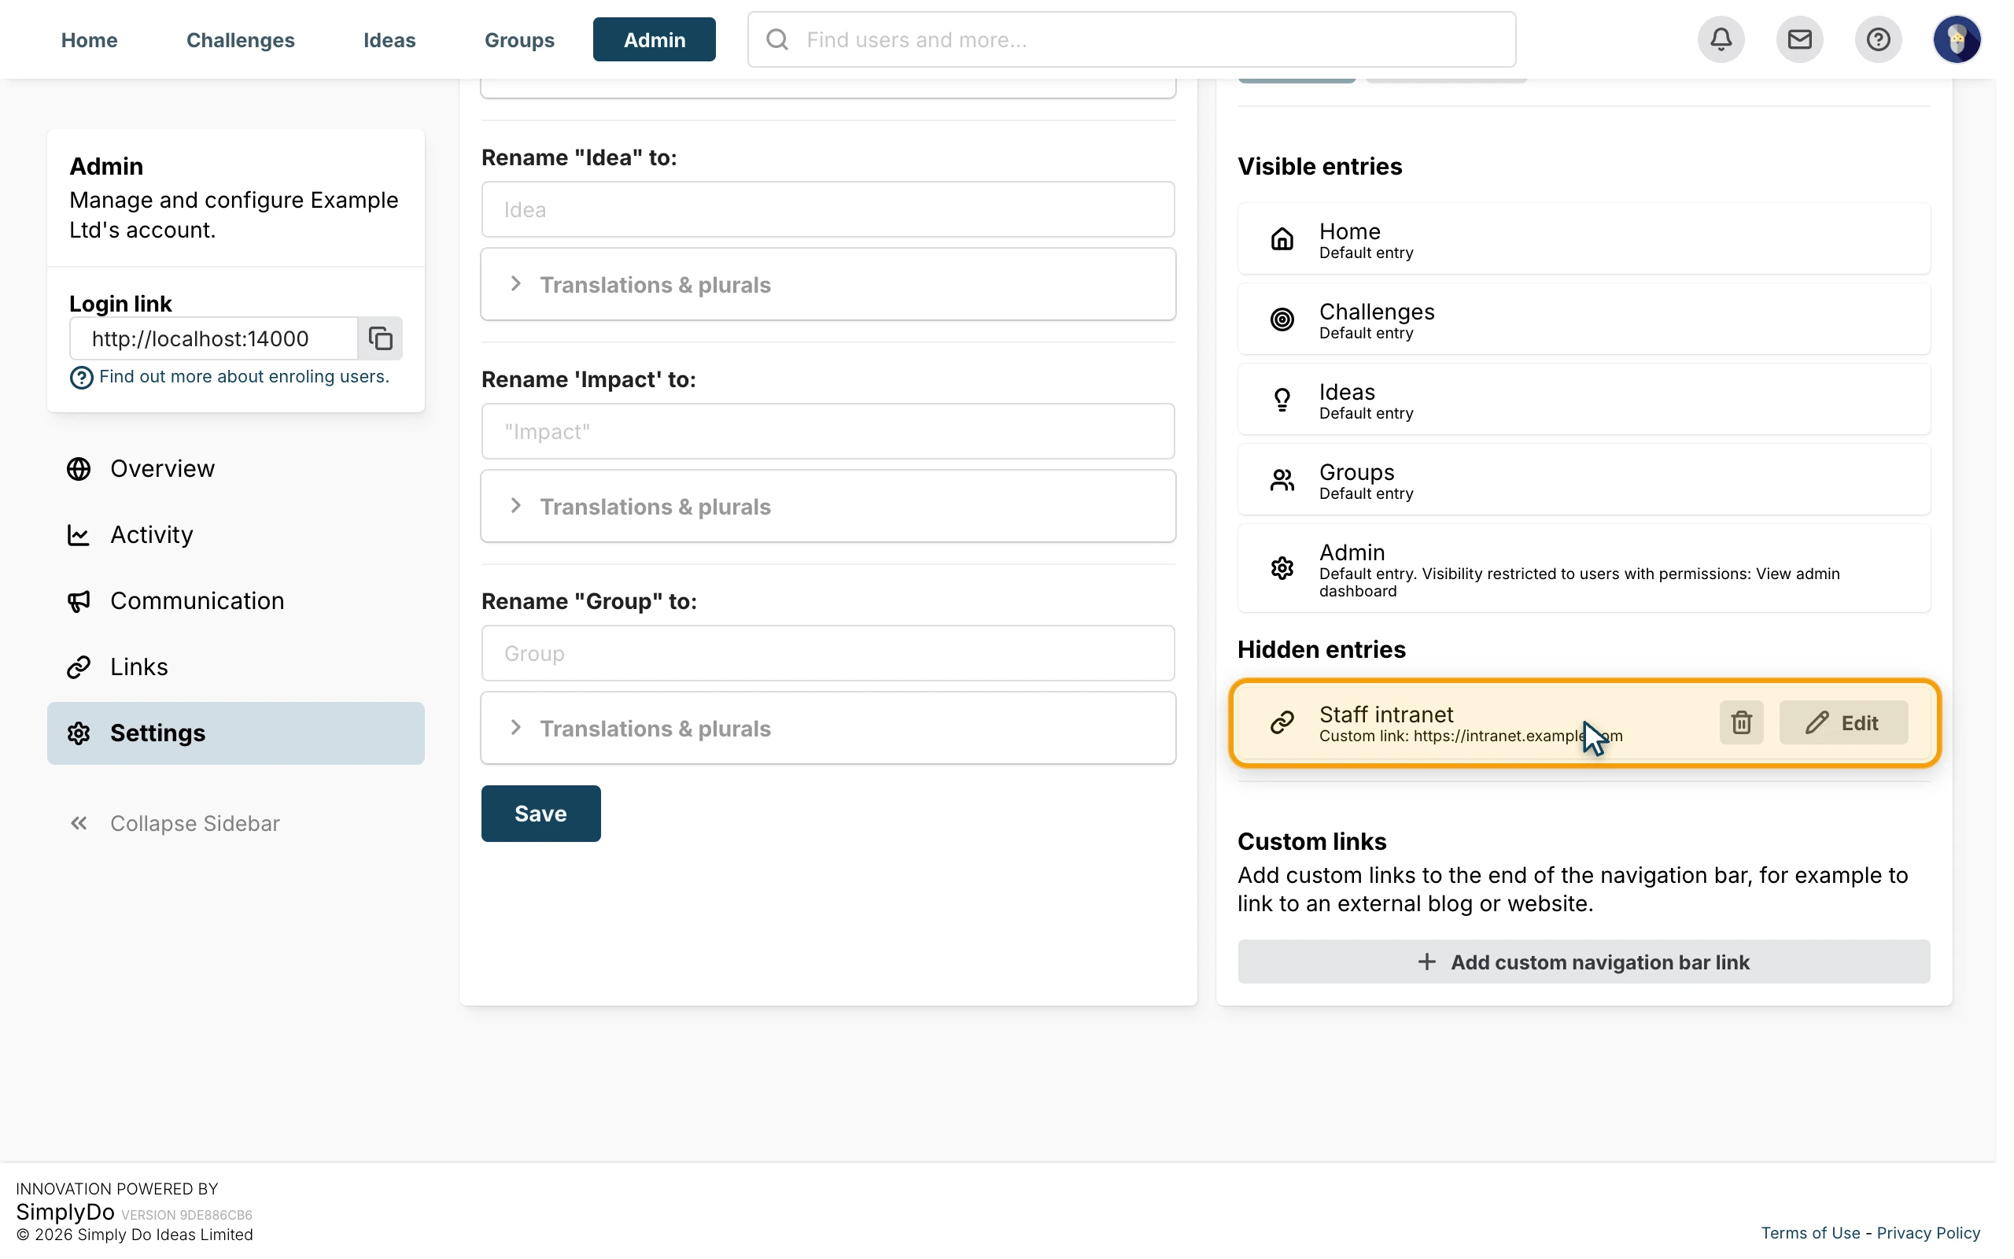Open Activity in the sidebar
The width and height of the screenshot is (2014, 1259).
[235, 534]
